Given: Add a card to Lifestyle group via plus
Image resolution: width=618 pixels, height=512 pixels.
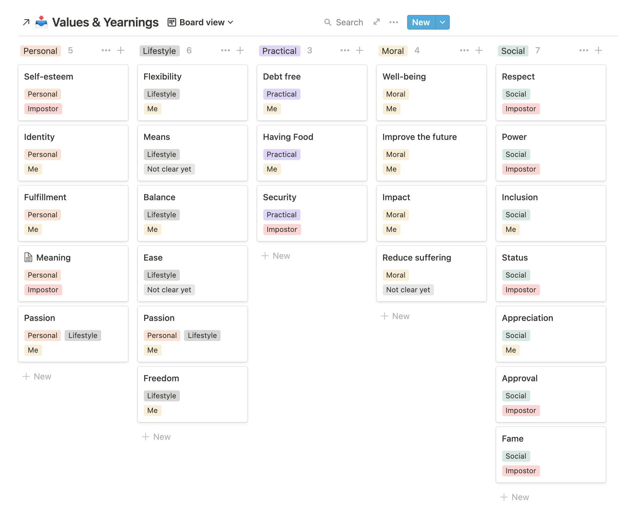Looking at the screenshot, I should (x=240, y=50).
